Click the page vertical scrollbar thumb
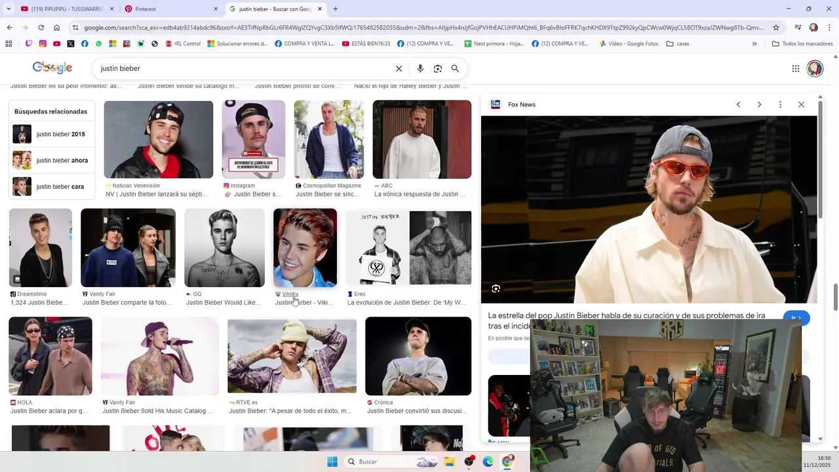Screen dimensions: 839x472 click(x=835, y=298)
